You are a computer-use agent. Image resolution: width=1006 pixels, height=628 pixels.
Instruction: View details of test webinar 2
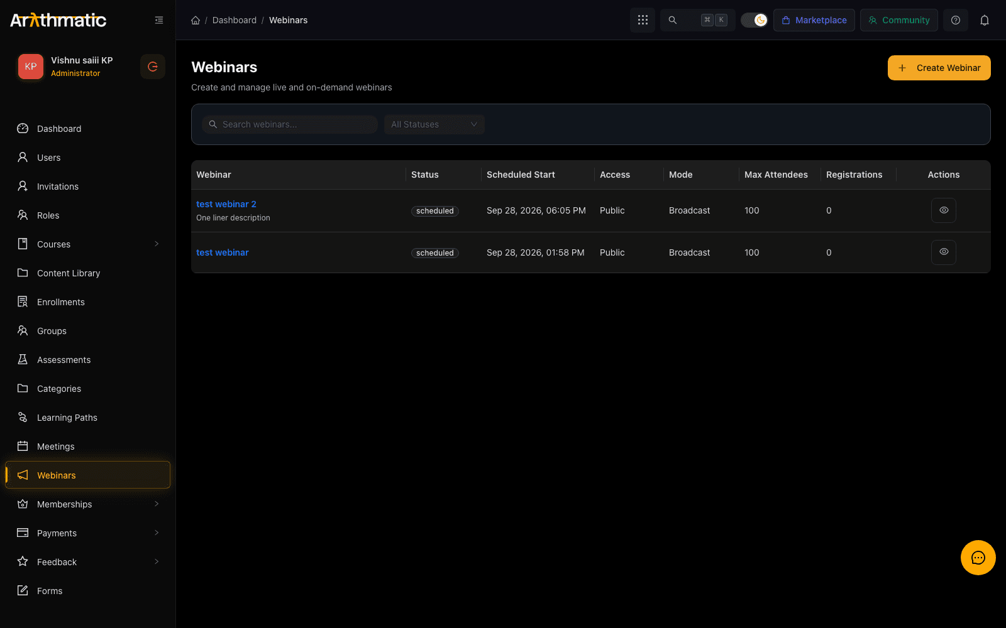point(944,210)
